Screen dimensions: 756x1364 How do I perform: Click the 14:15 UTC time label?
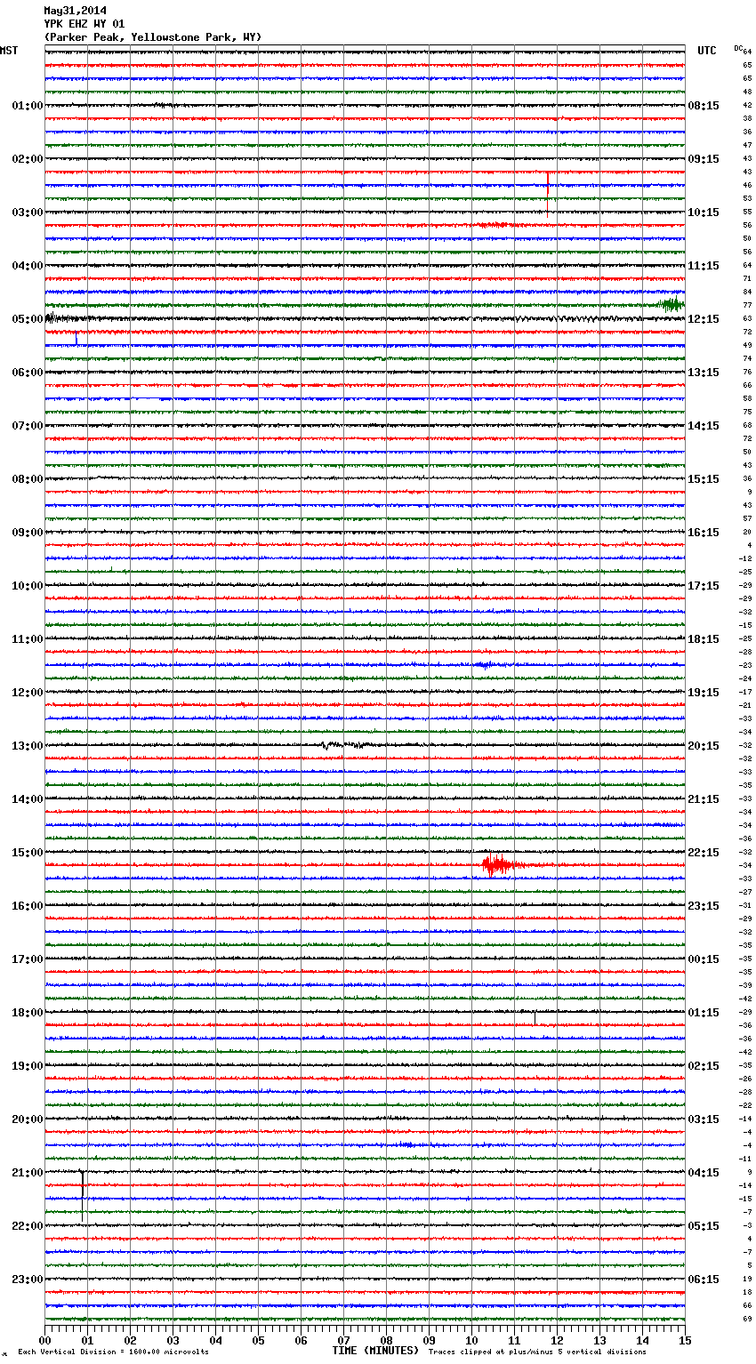(x=704, y=426)
